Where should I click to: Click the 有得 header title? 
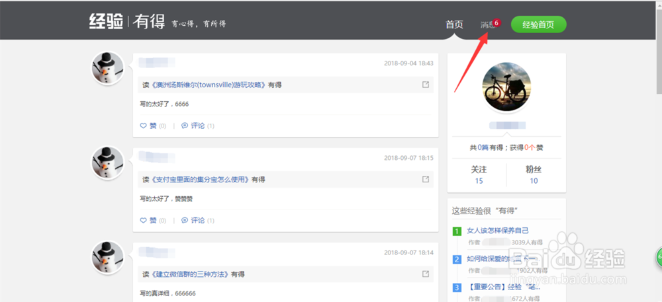tap(148, 22)
